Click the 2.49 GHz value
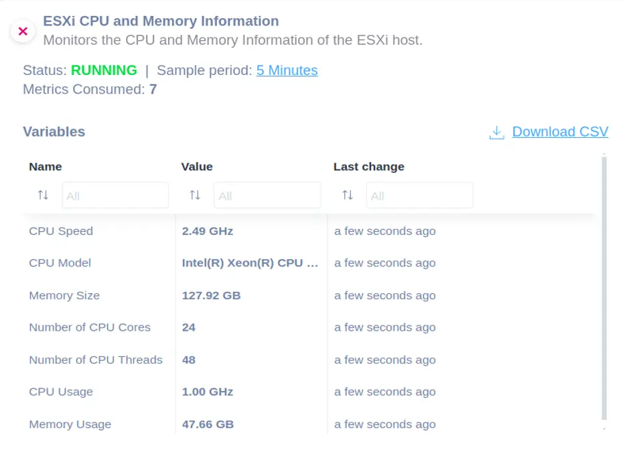 (x=208, y=231)
